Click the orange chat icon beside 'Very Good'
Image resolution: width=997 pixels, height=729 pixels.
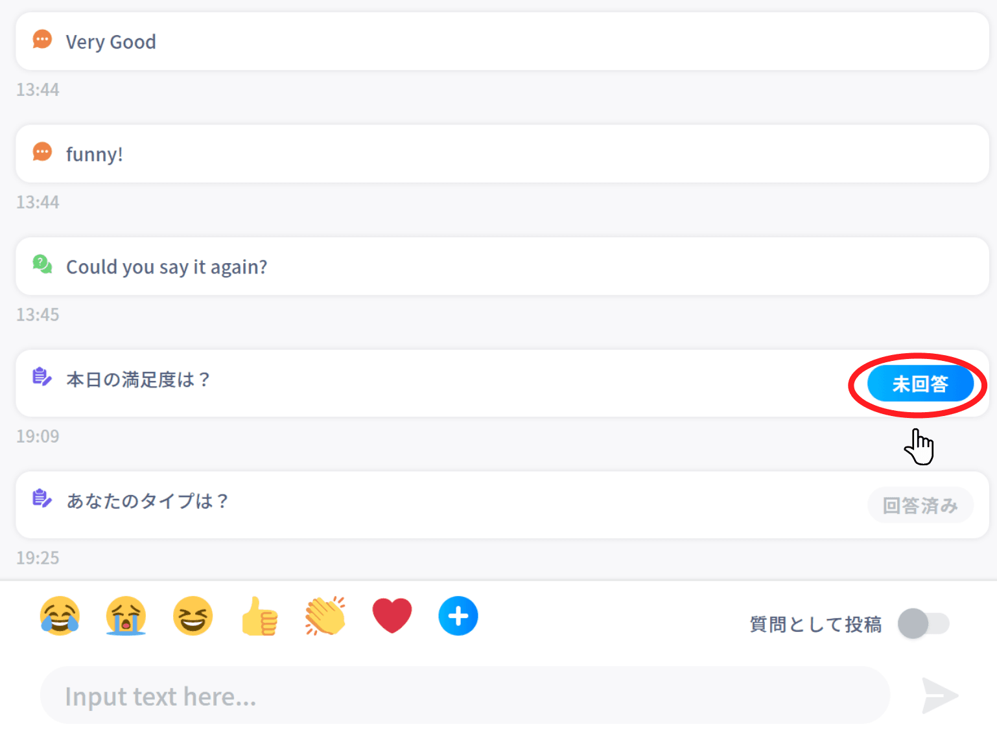[41, 40]
